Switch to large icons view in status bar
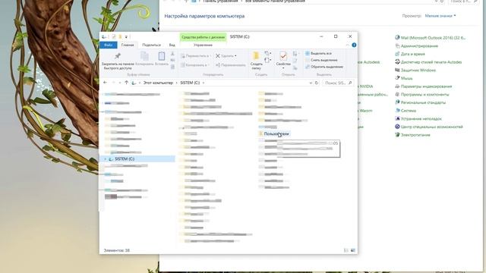The width and height of the screenshot is (486, 273). click(x=353, y=250)
